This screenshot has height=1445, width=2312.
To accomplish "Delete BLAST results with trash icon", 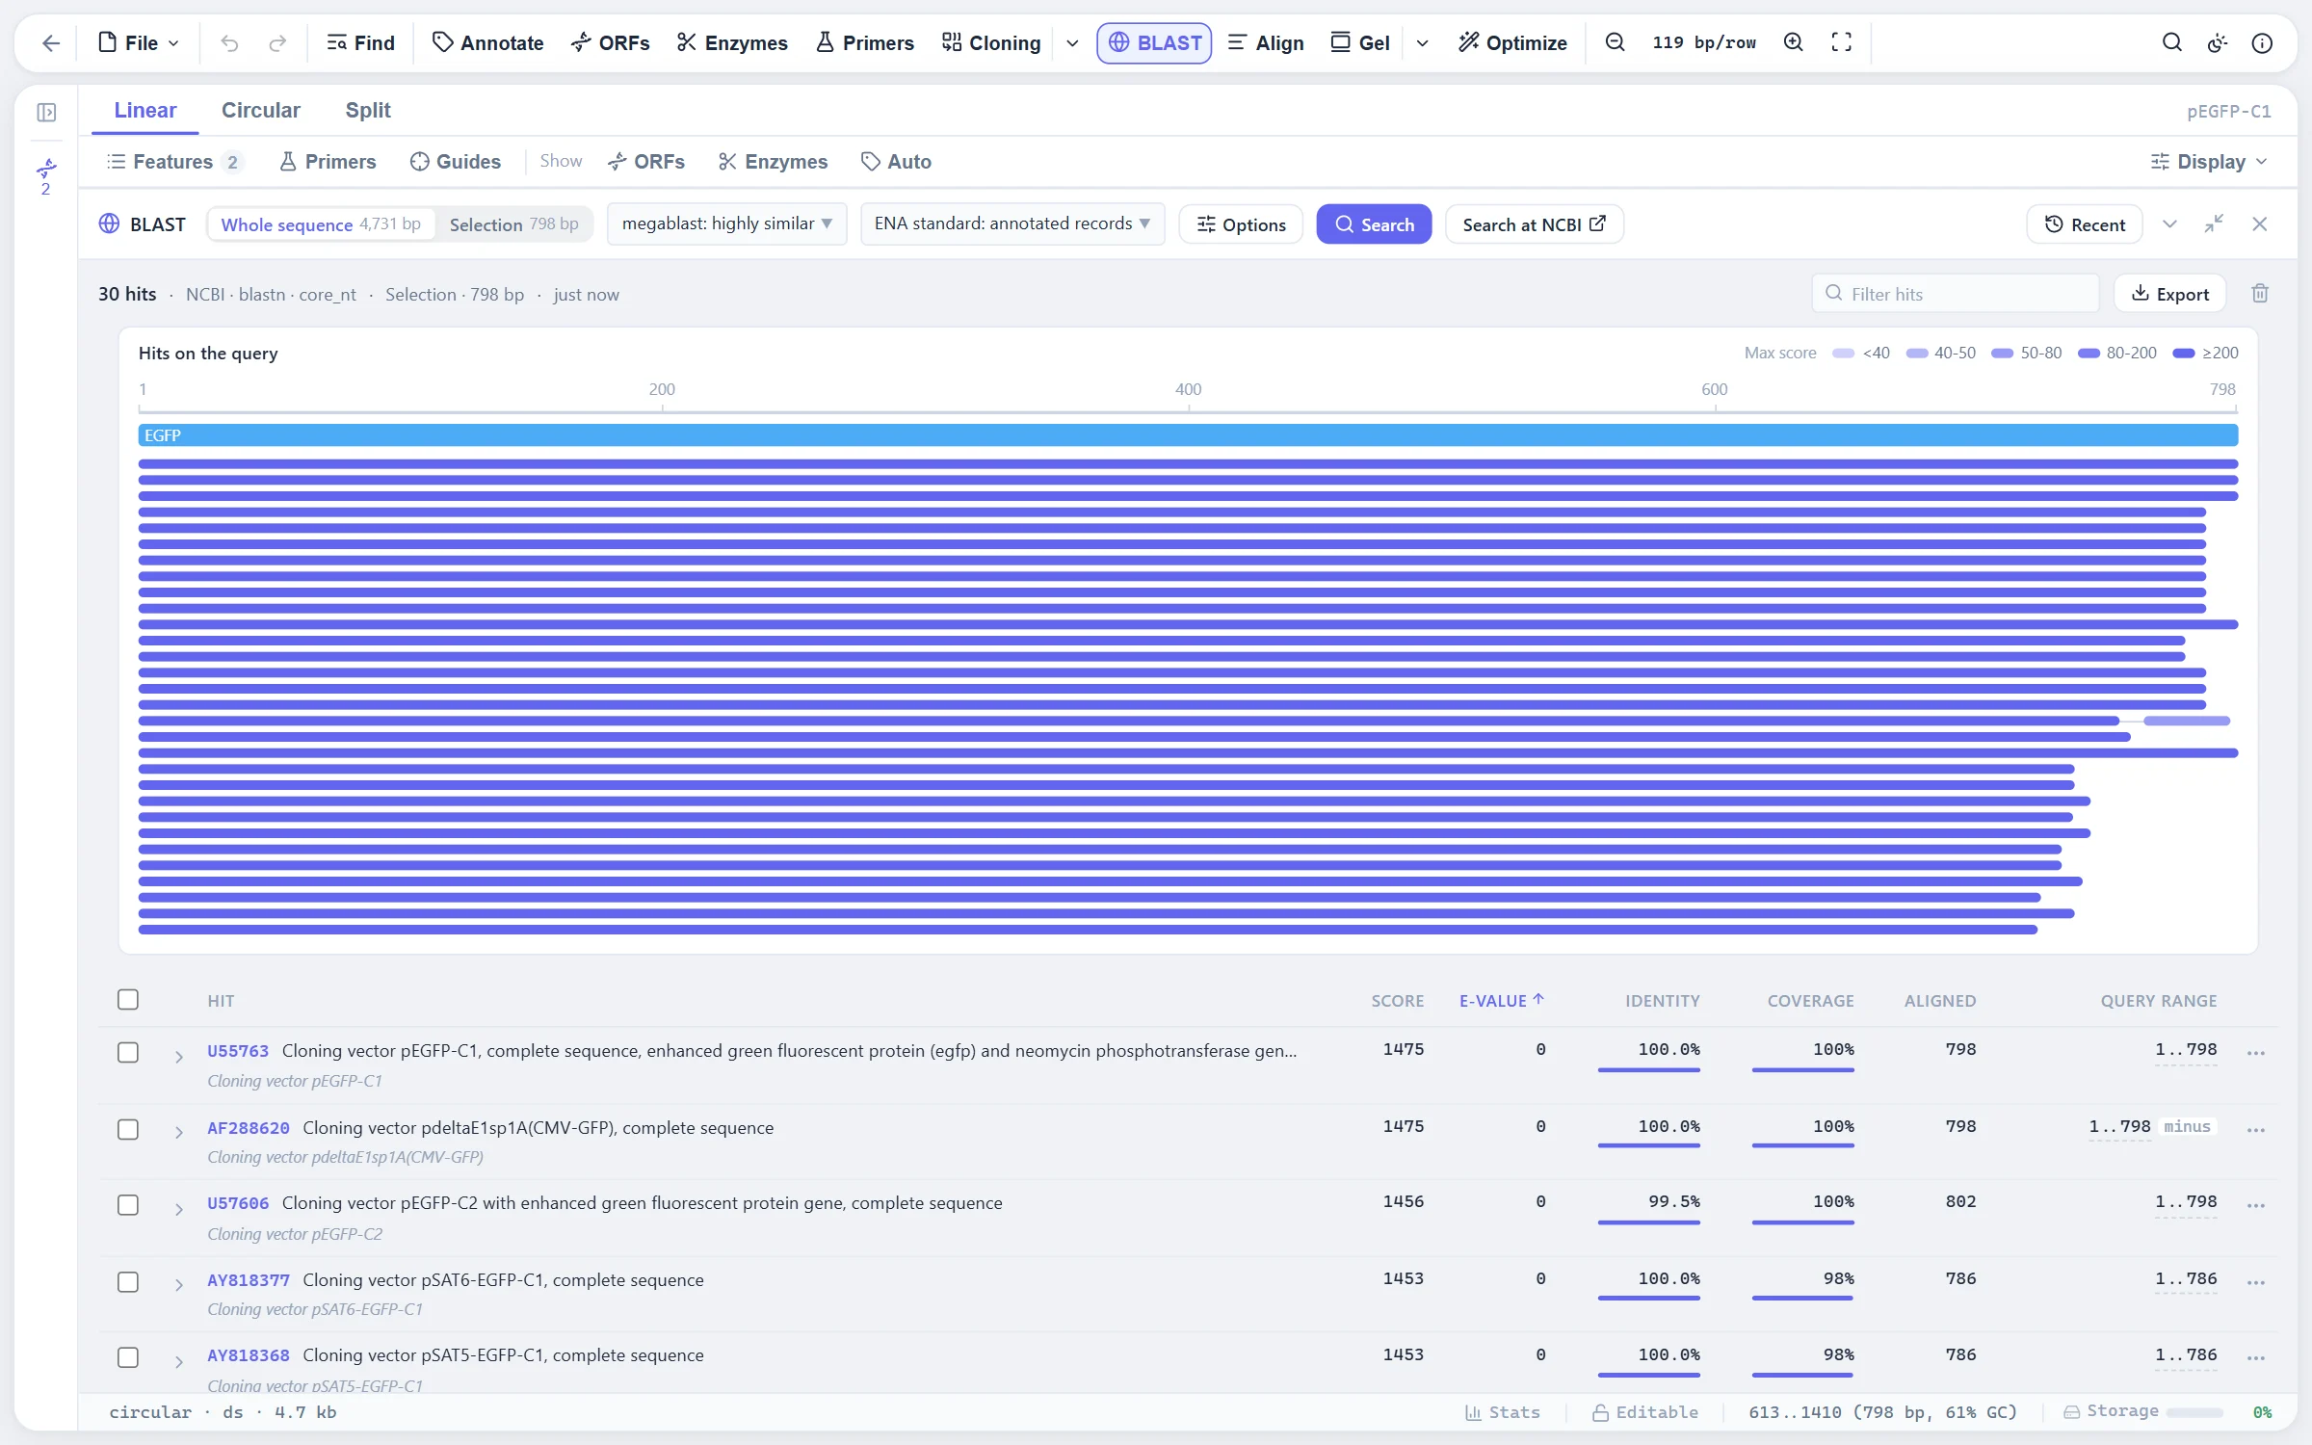I will pyautogui.click(x=2260, y=294).
